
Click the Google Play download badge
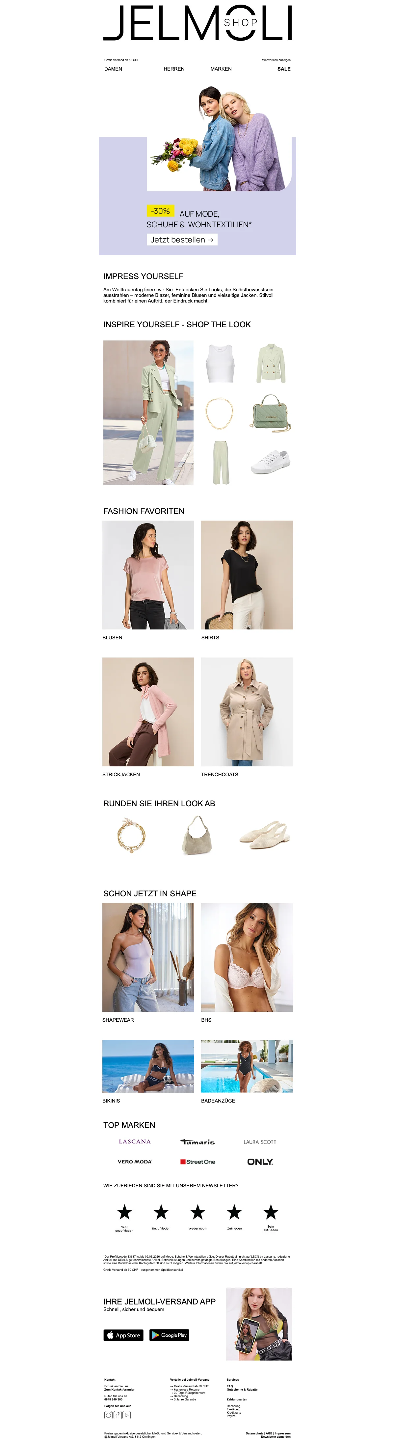click(x=170, y=1335)
